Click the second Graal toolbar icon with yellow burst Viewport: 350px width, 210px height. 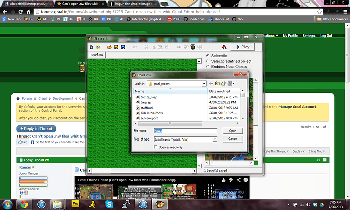click(x=98, y=47)
